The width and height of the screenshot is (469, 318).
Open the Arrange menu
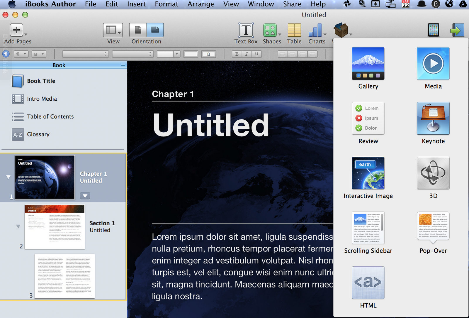pos(200,4)
